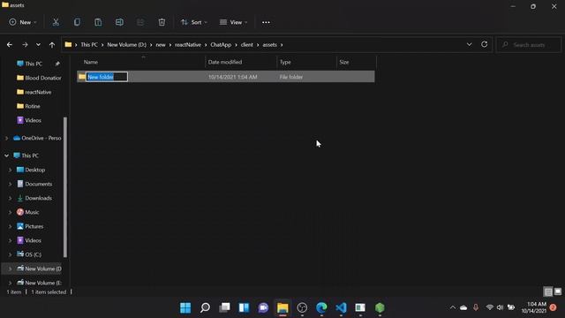Image resolution: width=565 pixels, height=318 pixels.
Task: Expand address bar history dropdown
Action: (469, 44)
